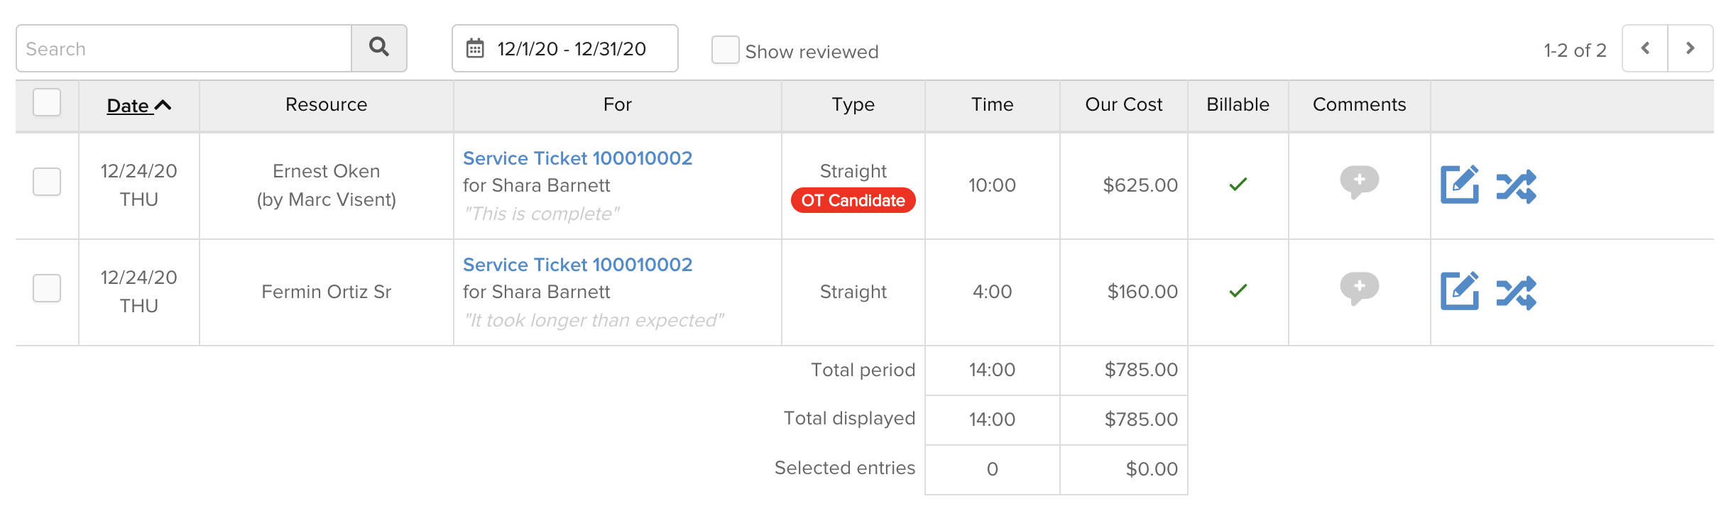The width and height of the screenshot is (1731, 511).
Task: Select the Ernest Oken row checkbox
Action: click(47, 182)
